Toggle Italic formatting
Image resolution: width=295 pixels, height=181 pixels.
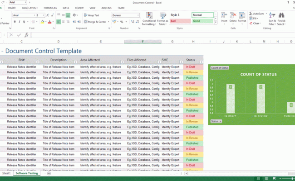19,22
